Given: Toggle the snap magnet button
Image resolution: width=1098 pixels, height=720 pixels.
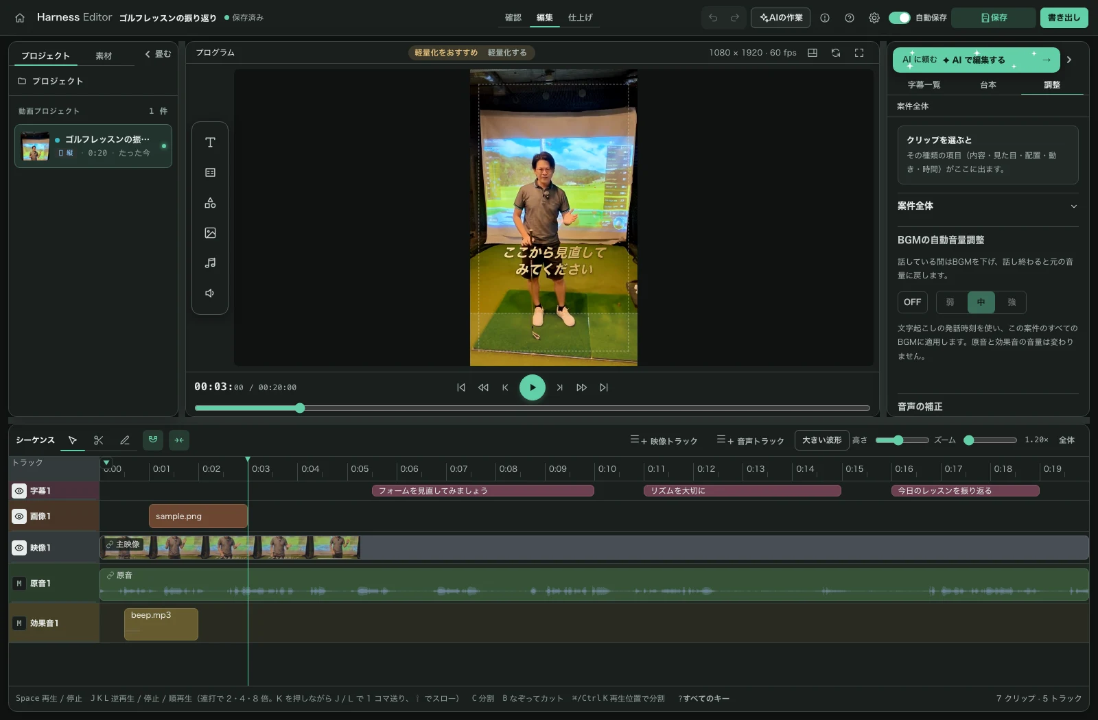Looking at the screenshot, I should (153, 440).
